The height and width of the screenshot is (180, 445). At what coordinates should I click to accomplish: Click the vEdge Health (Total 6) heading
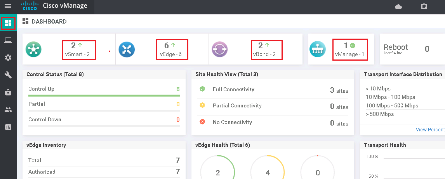pos(222,145)
